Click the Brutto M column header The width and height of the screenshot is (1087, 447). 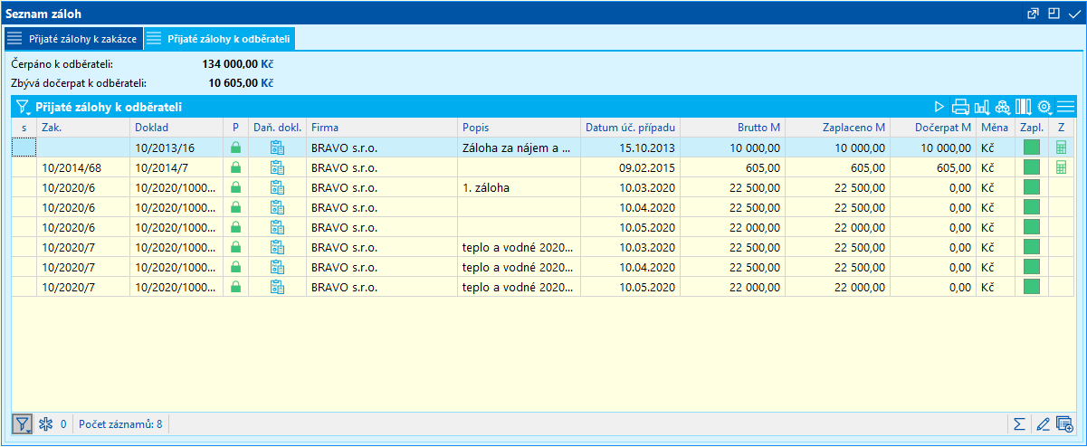(x=733, y=128)
